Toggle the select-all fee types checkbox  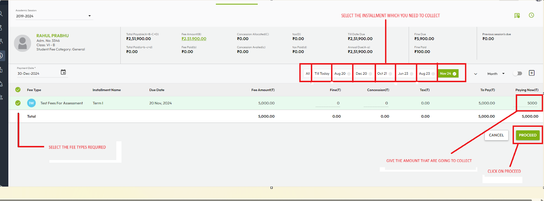pyautogui.click(x=18, y=90)
